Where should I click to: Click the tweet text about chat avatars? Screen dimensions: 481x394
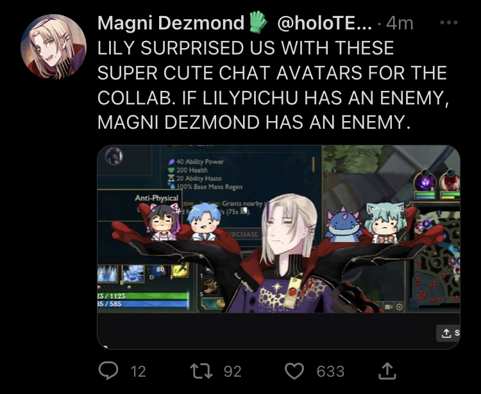[x=273, y=85]
